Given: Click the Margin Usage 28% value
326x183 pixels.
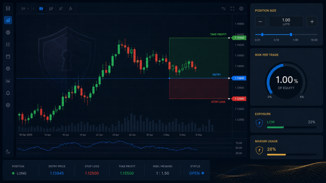Looking at the screenshot, I should click(x=271, y=149).
